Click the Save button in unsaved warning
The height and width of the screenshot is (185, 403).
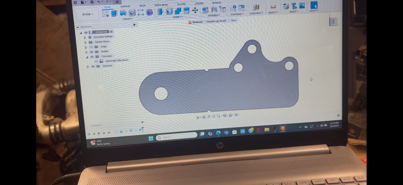click(x=233, y=20)
